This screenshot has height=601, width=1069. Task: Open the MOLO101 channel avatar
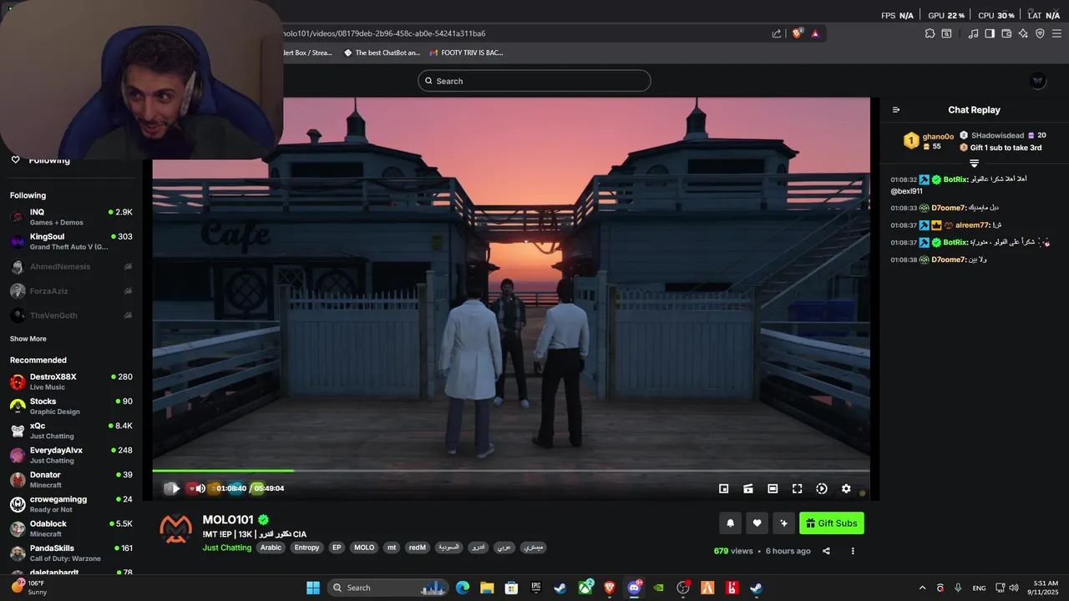point(176,529)
